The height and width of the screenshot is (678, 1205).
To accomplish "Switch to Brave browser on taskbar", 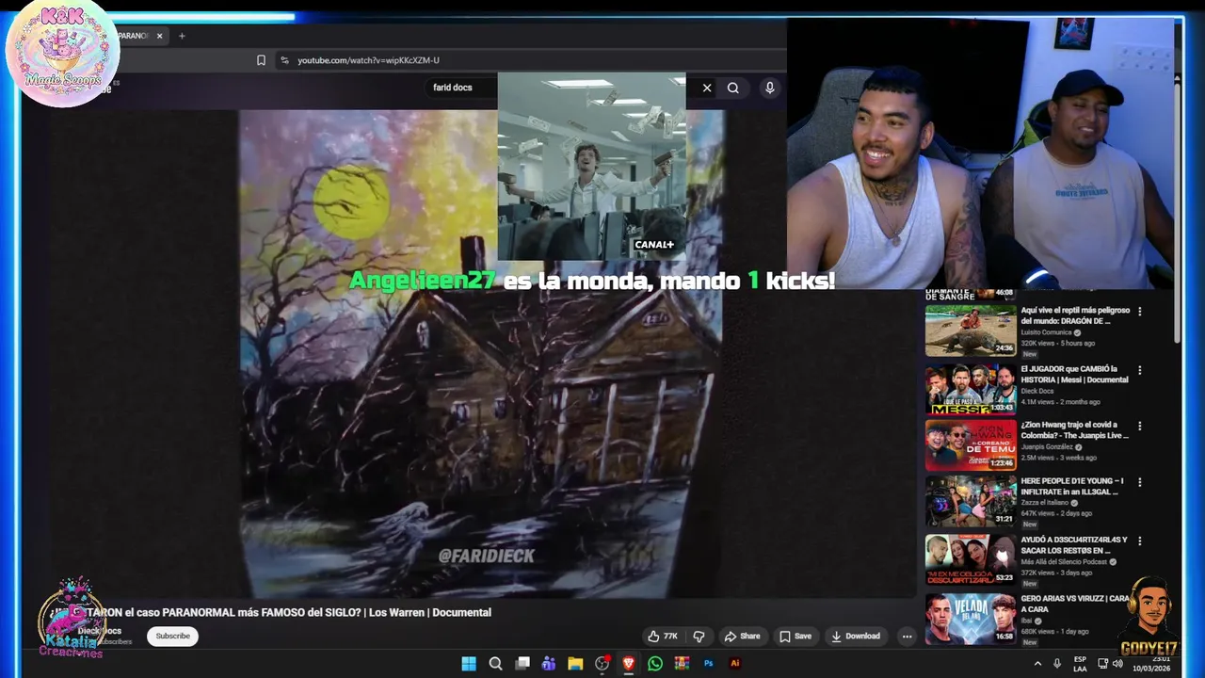I will pos(629,664).
